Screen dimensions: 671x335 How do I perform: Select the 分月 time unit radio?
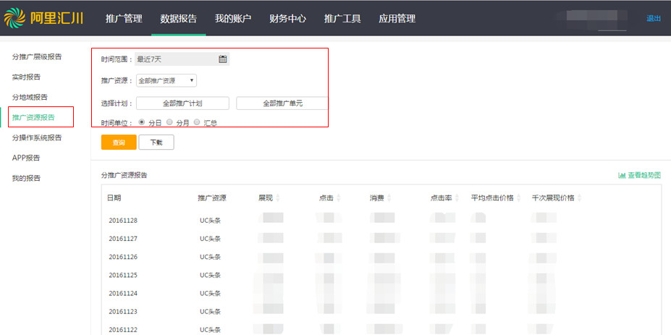(x=169, y=122)
